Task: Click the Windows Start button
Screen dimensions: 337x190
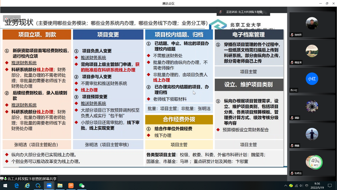Action: 5,185
